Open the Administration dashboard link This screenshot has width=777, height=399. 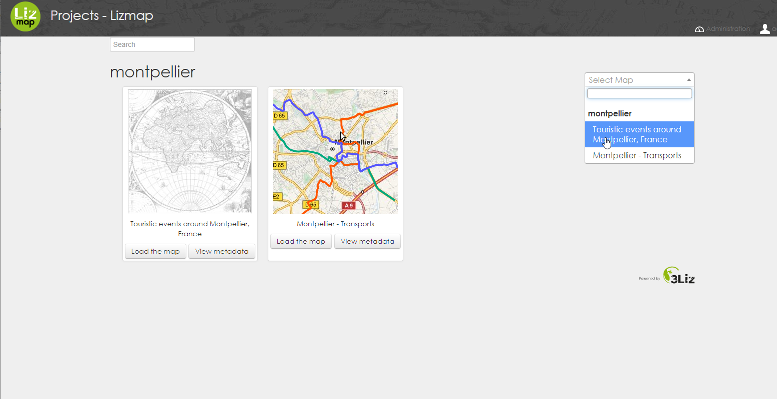tap(723, 29)
